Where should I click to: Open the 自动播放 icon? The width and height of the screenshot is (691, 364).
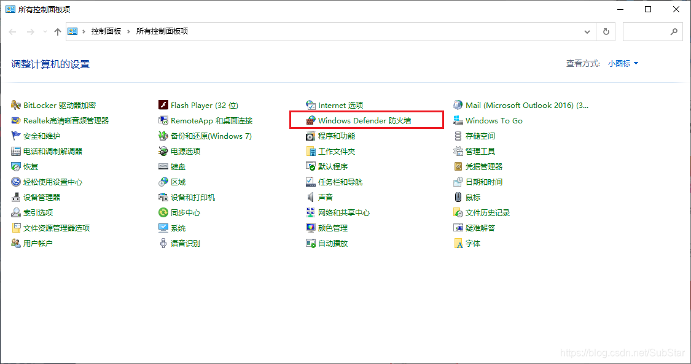point(311,244)
